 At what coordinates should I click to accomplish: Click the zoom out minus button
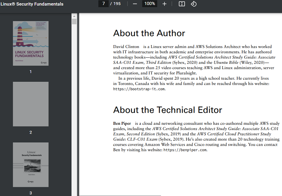point(135,4)
